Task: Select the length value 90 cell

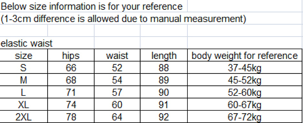Action: pyautogui.click(x=164, y=92)
